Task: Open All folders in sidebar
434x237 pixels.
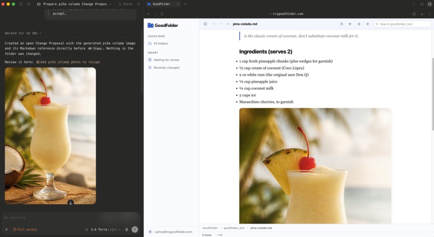Action: 158,44
